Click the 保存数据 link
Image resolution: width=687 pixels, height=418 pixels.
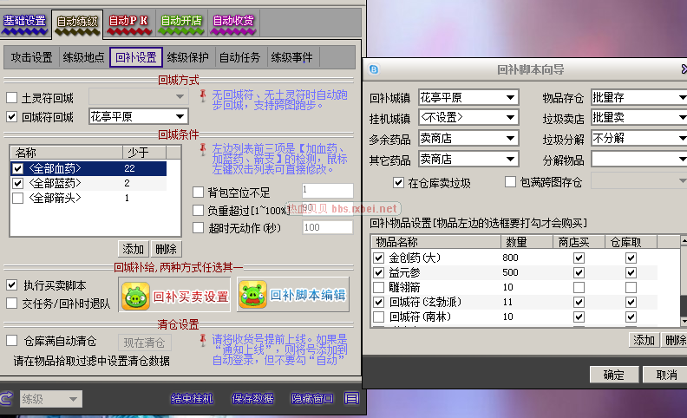[x=252, y=398]
